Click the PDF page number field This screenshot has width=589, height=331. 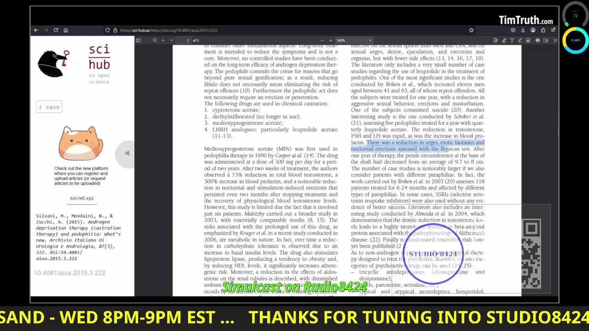coord(184,40)
